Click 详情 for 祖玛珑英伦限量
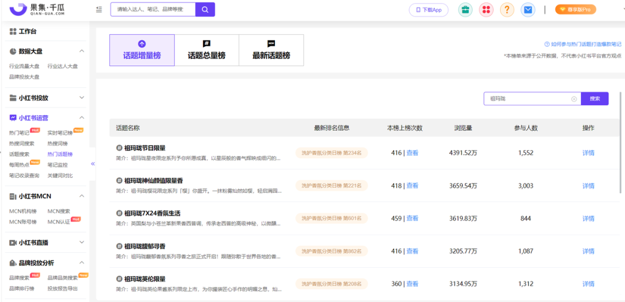Viewport: 625px width, 302px height. coord(589,283)
